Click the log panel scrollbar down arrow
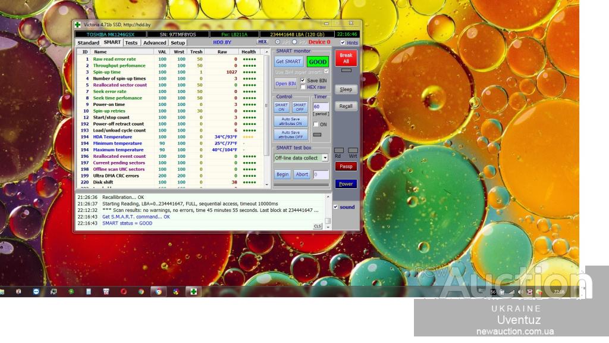Image resolution: width=609 pixels, height=343 pixels. [x=328, y=227]
